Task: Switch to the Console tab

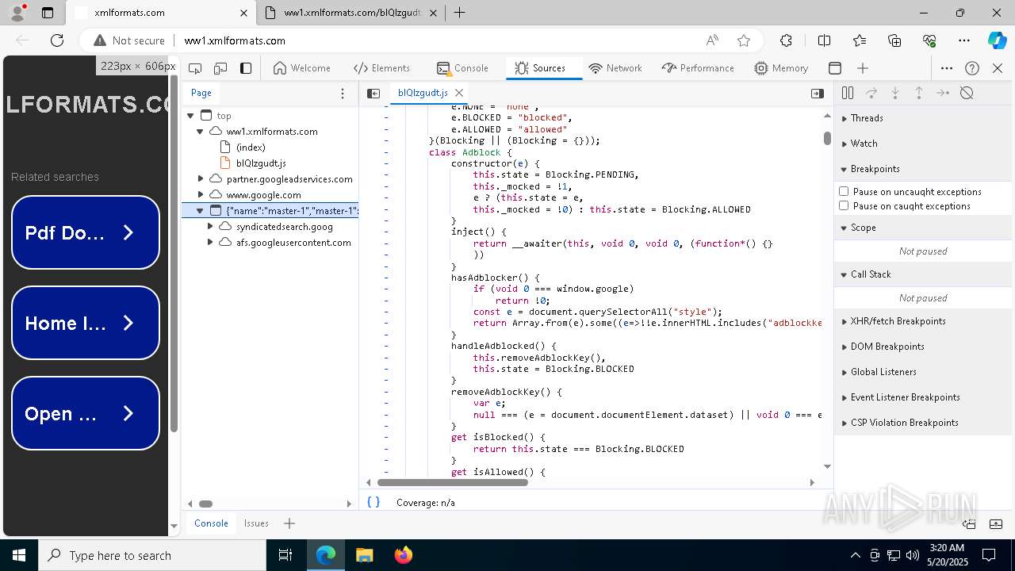Action: [x=462, y=68]
